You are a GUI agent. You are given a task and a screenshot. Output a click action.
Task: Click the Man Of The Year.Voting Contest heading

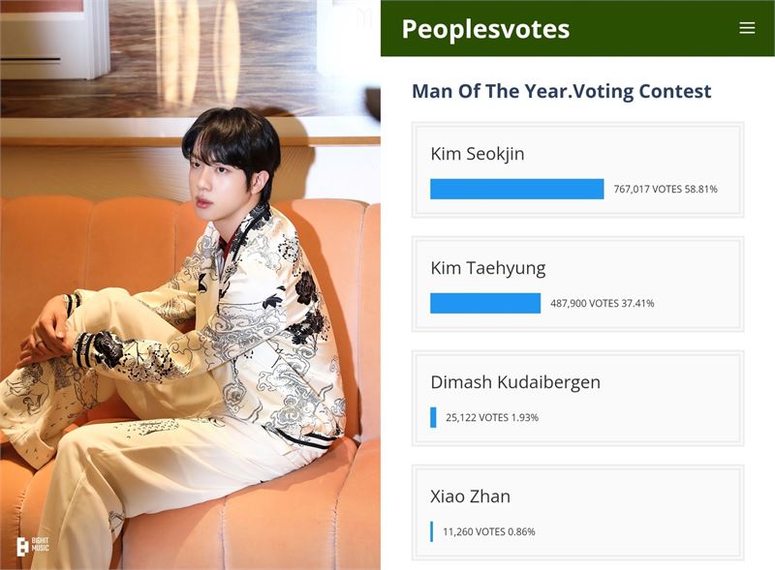(x=562, y=91)
